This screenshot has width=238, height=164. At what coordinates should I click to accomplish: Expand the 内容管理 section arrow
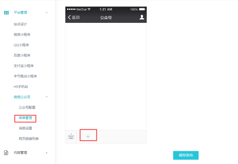[47, 153]
